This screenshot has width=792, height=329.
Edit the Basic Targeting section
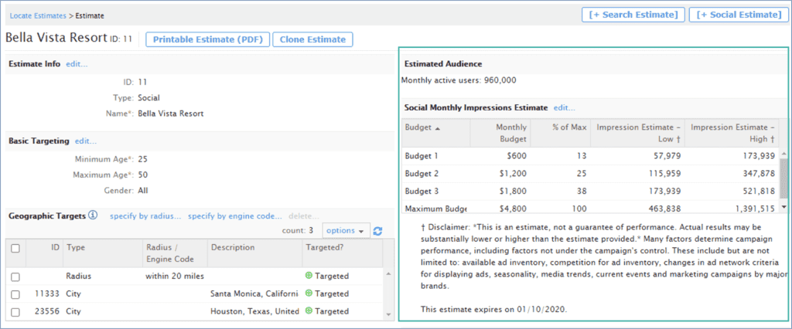tap(86, 141)
